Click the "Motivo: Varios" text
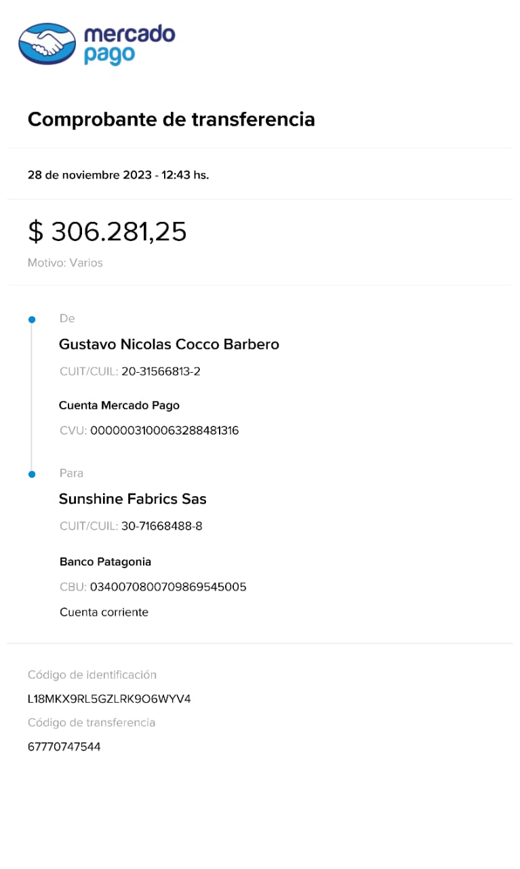 point(65,263)
